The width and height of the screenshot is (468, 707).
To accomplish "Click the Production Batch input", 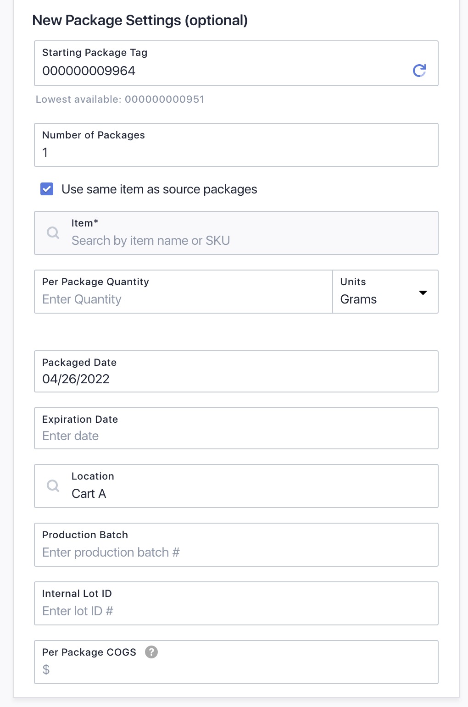I will click(236, 545).
